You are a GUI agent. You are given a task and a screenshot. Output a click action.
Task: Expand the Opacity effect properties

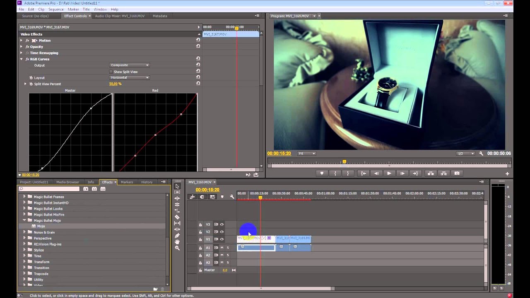pyautogui.click(x=21, y=46)
